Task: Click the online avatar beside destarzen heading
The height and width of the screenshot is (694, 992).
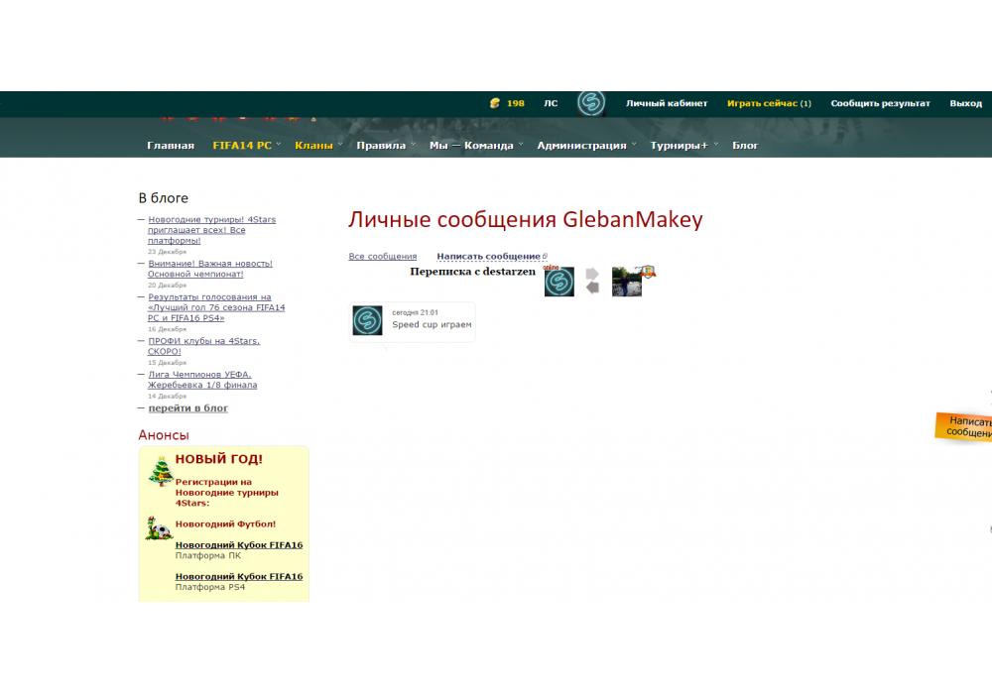Action: tap(558, 282)
